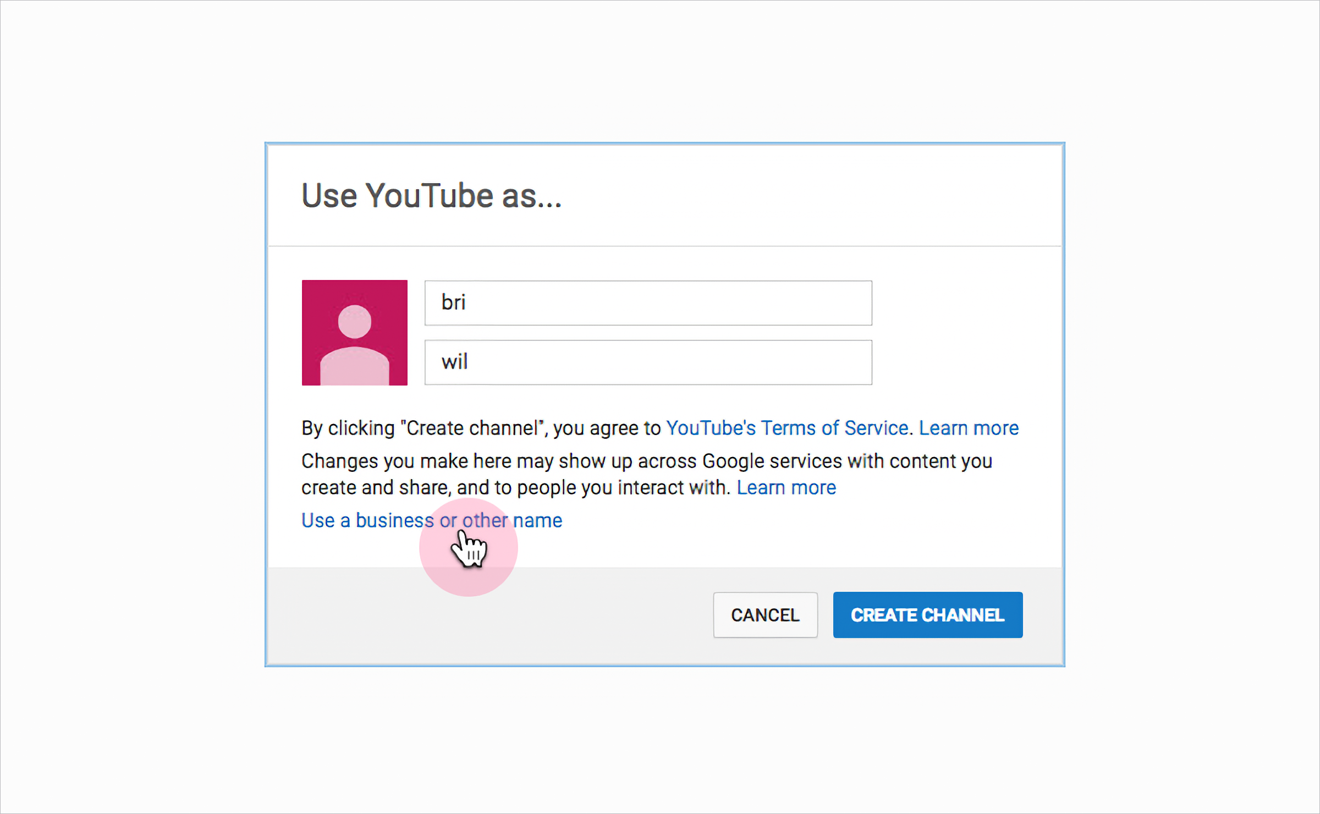Focus the last name field containing 'wil'
The image size is (1320, 814).
pos(648,362)
